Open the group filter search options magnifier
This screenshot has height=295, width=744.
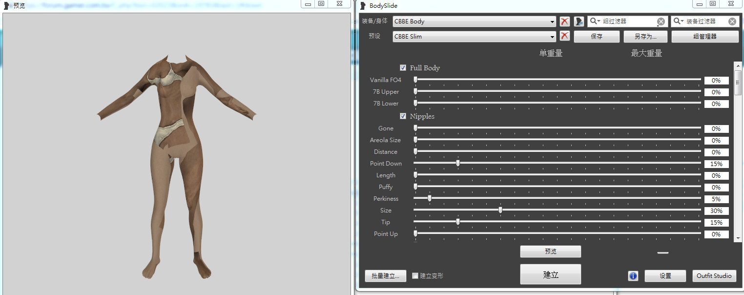(x=595, y=21)
